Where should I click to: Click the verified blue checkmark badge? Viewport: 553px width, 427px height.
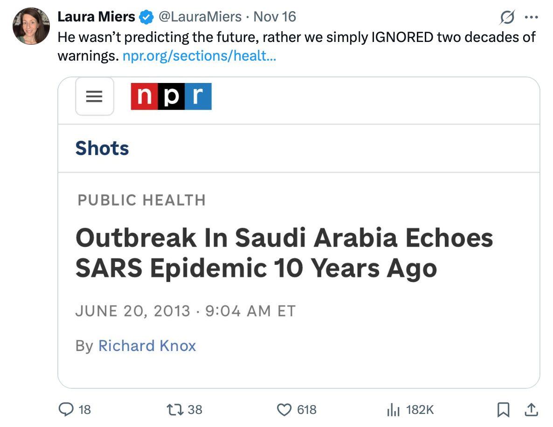pos(145,17)
